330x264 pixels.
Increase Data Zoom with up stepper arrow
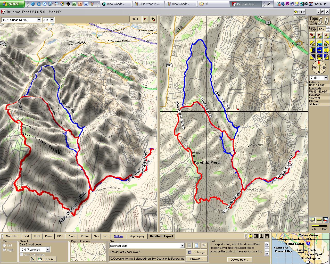pos(327,28)
